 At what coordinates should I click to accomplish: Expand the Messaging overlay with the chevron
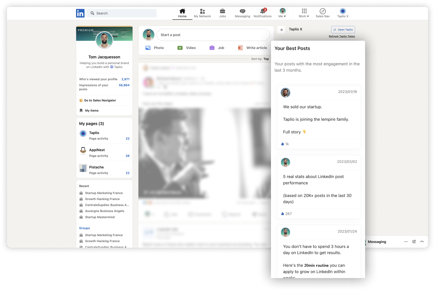pyautogui.click(x=422, y=242)
